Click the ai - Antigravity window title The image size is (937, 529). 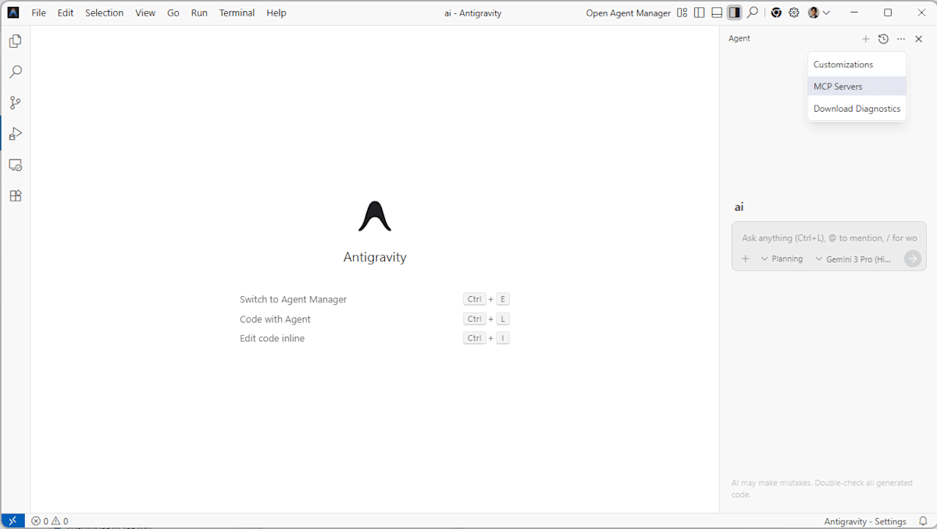click(x=473, y=13)
